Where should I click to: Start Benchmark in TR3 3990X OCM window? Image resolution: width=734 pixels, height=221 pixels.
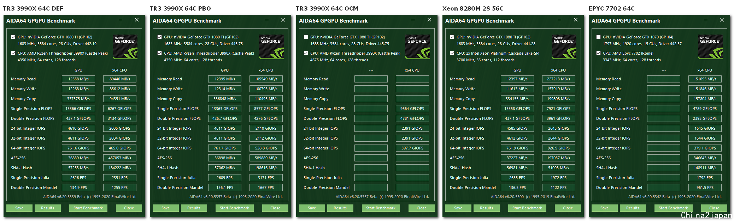click(x=381, y=208)
